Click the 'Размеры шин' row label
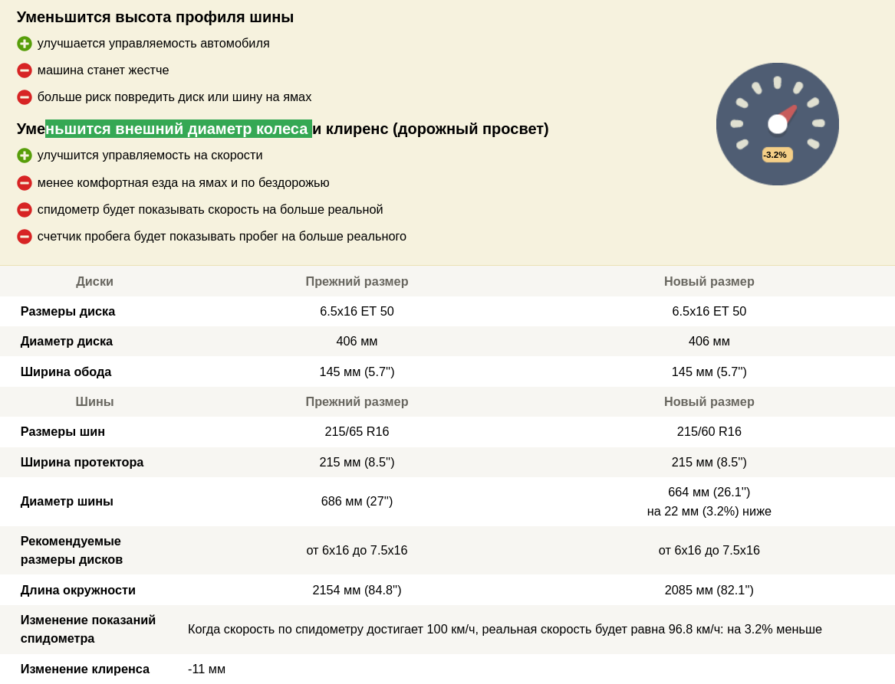 coord(63,432)
